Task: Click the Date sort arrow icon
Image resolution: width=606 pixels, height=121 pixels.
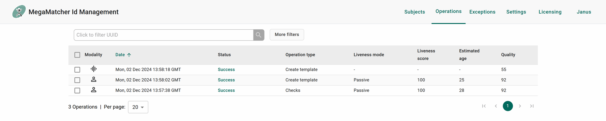Action: point(129,55)
